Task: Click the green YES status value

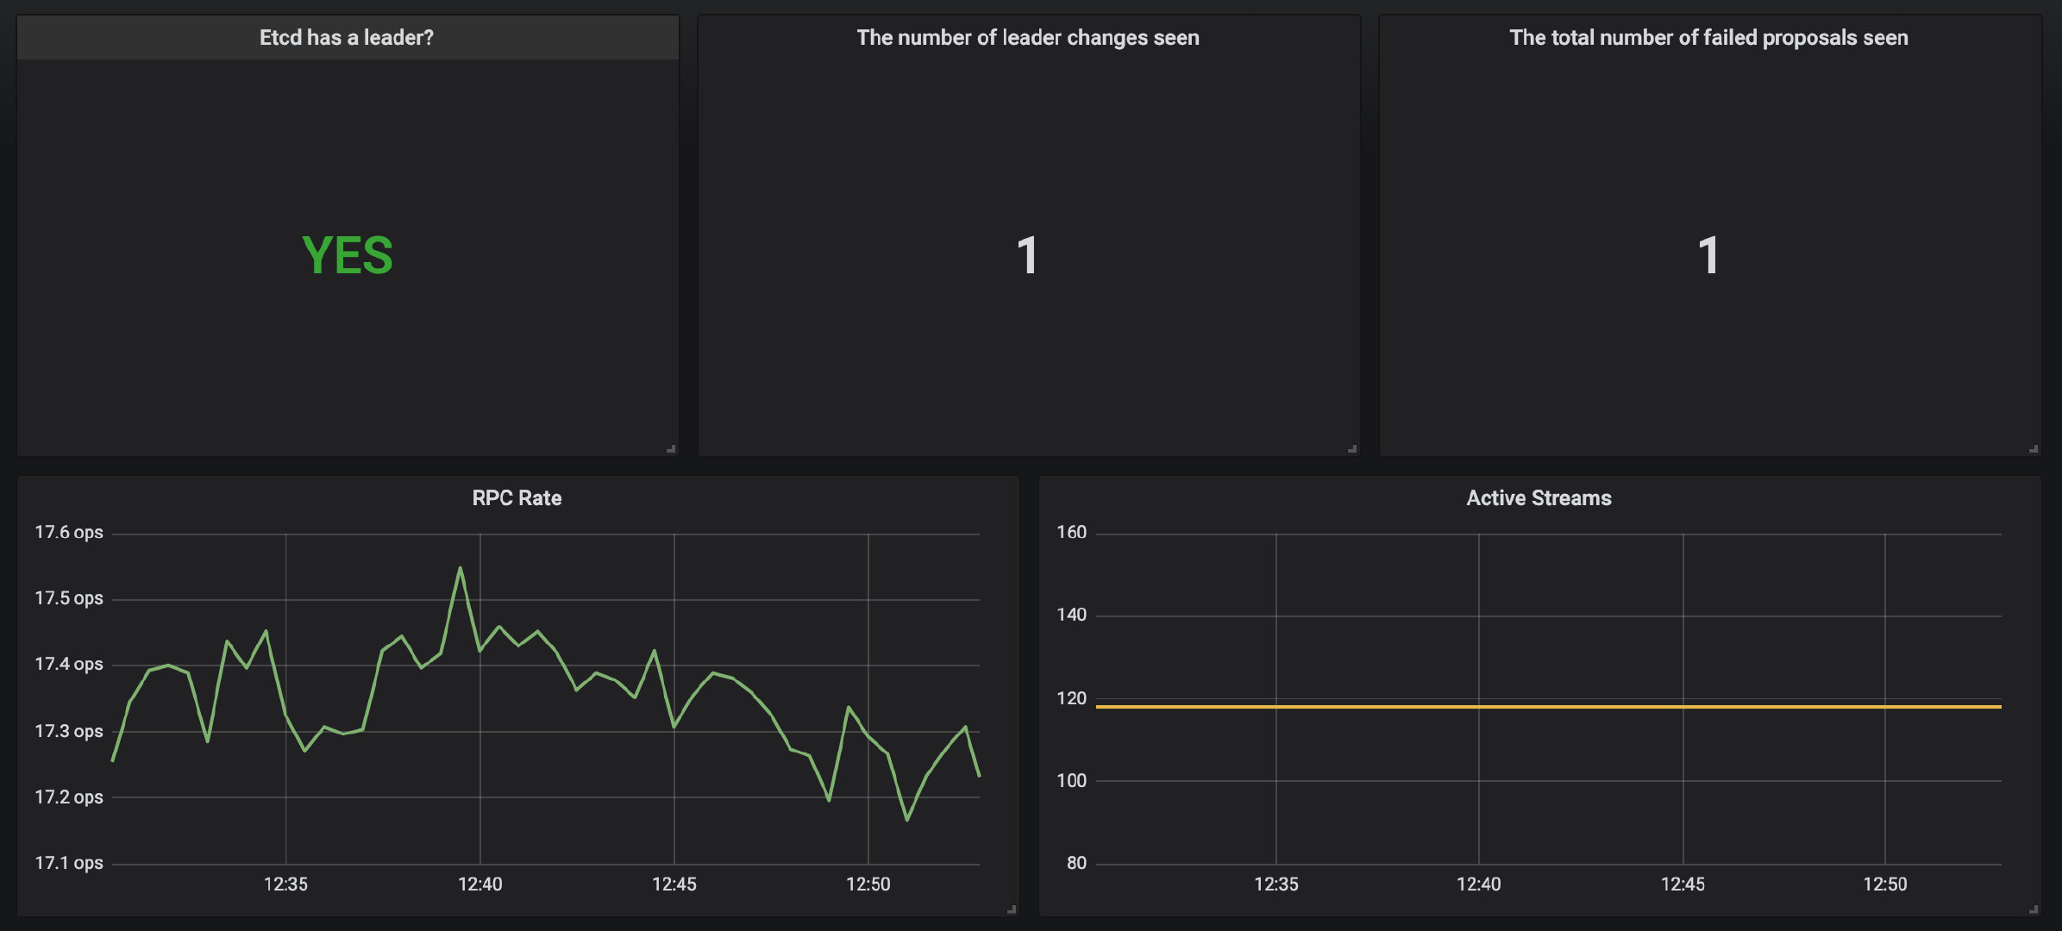Action: 348,256
